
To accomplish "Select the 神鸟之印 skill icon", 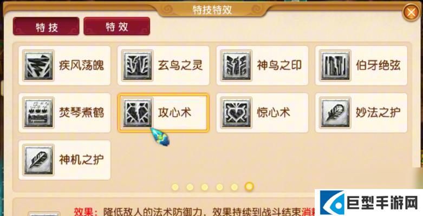I will 236,65.
